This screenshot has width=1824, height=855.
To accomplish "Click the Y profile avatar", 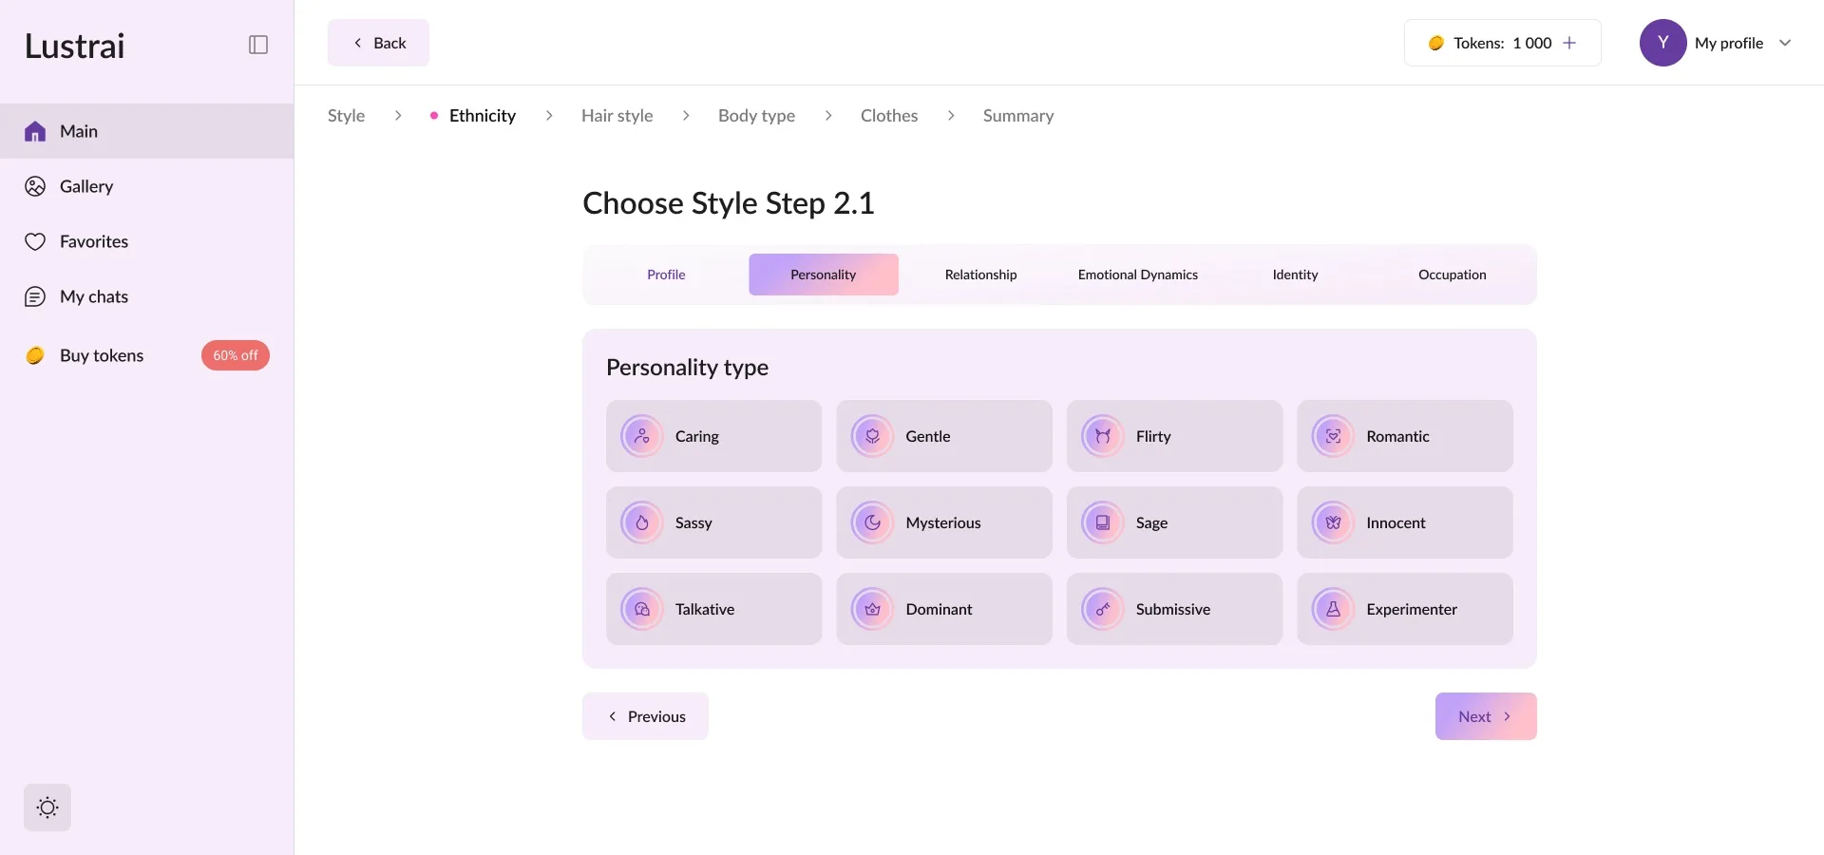I will (1662, 43).
